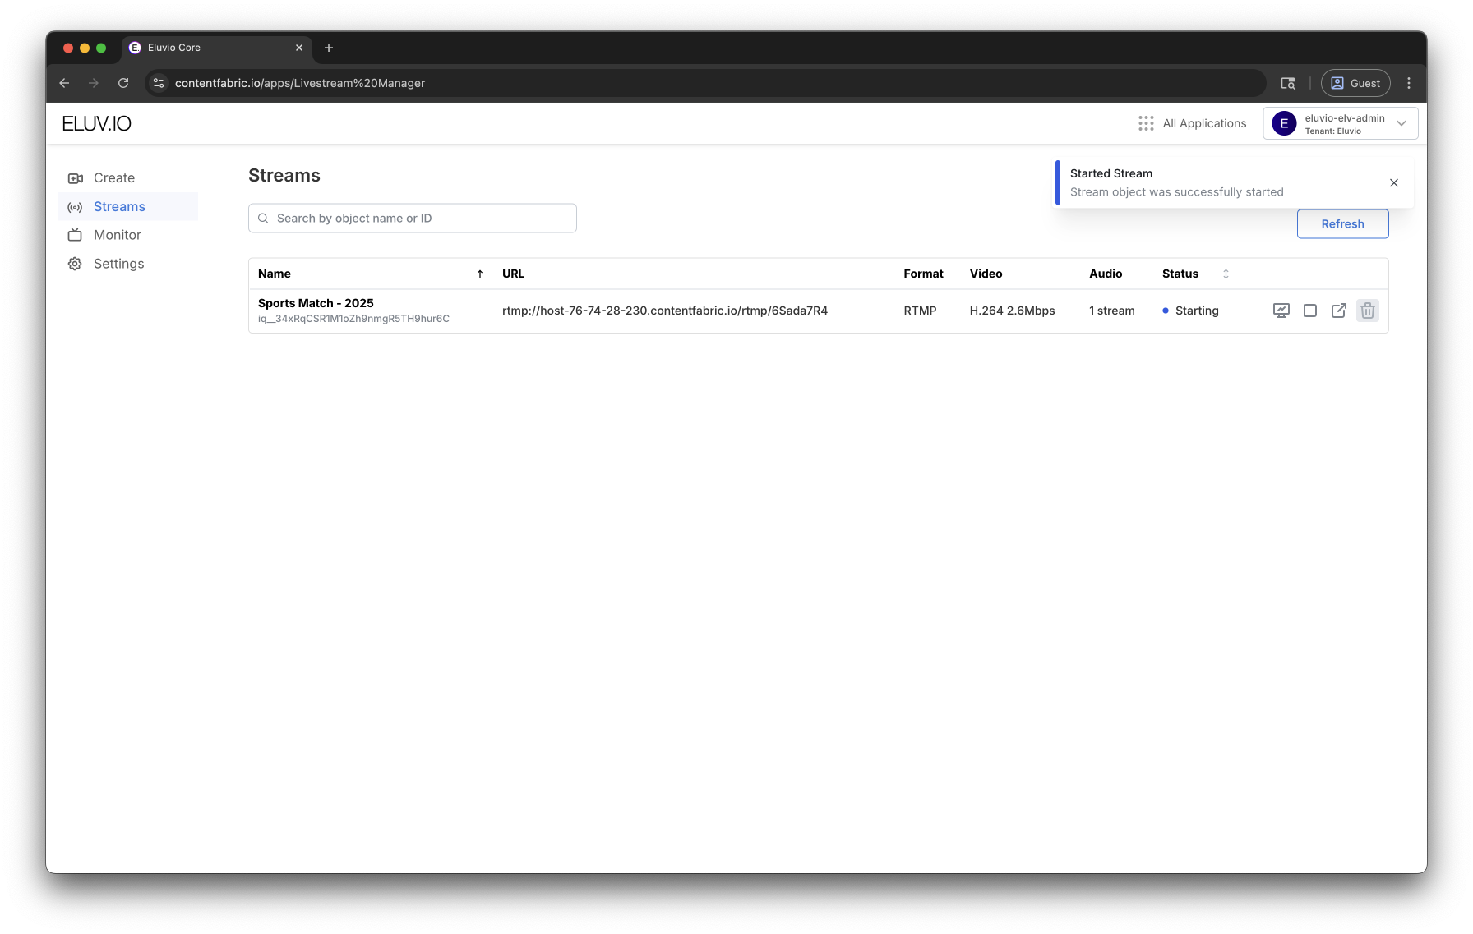Image resolution: width=1473 pixels, height=934 pixels.
Task: Sort table by Name column arrow
Action: tap(480, 274)
